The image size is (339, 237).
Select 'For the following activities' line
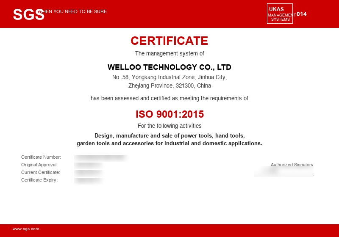point(169,126)
